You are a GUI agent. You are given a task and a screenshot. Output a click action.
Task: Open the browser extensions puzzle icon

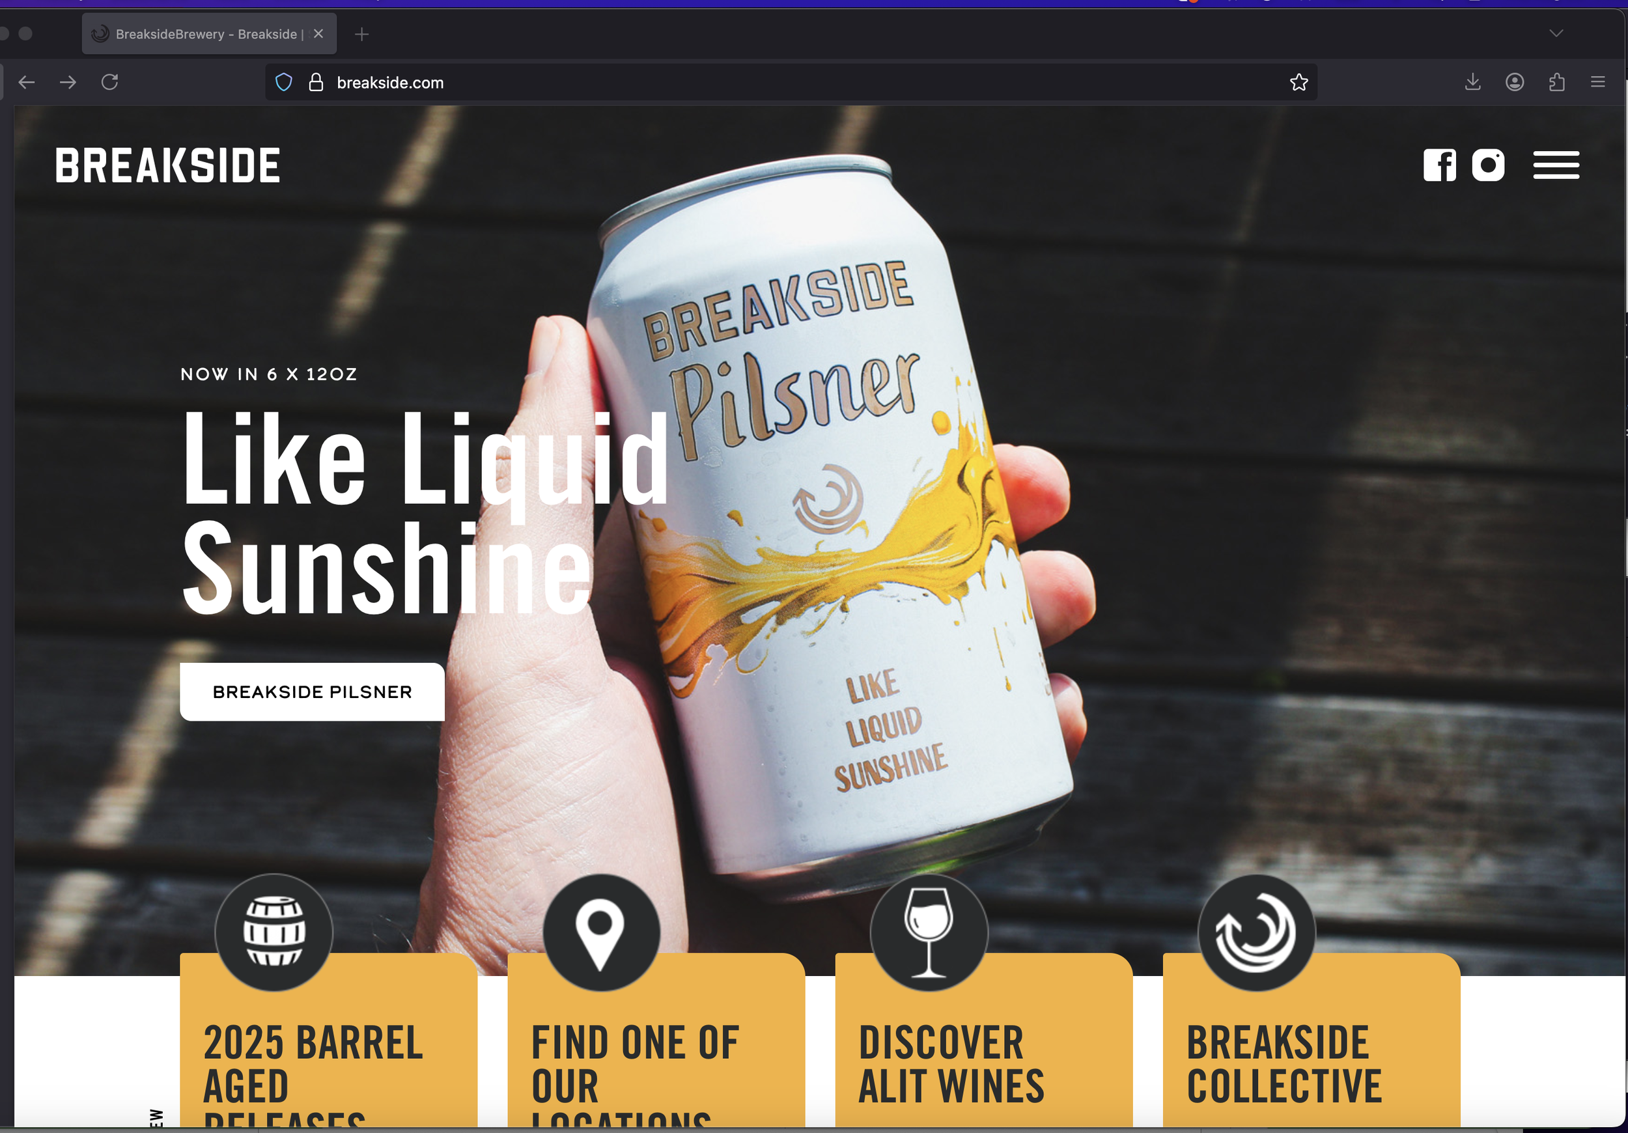click(1556, 82)
